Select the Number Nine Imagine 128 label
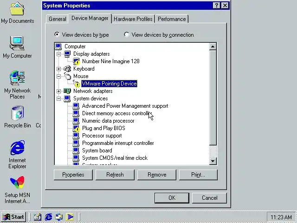Viewport: 297px width, 223px height. 111,61
